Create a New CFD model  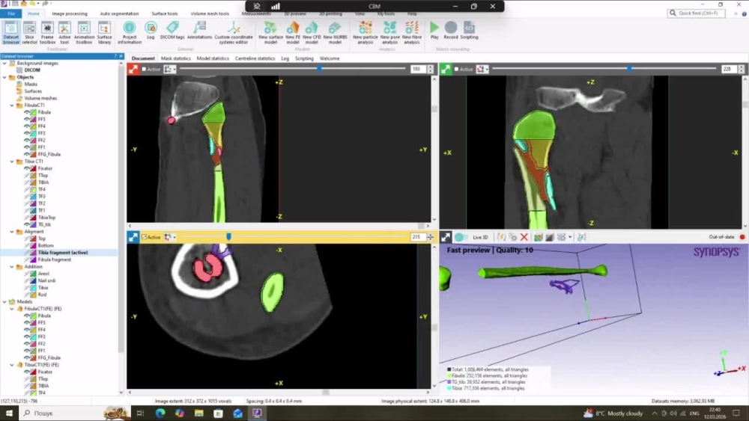312,32
